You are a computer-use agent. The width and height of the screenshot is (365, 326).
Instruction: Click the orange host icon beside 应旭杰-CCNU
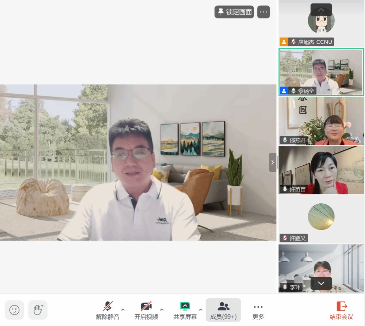click(284, 42)
